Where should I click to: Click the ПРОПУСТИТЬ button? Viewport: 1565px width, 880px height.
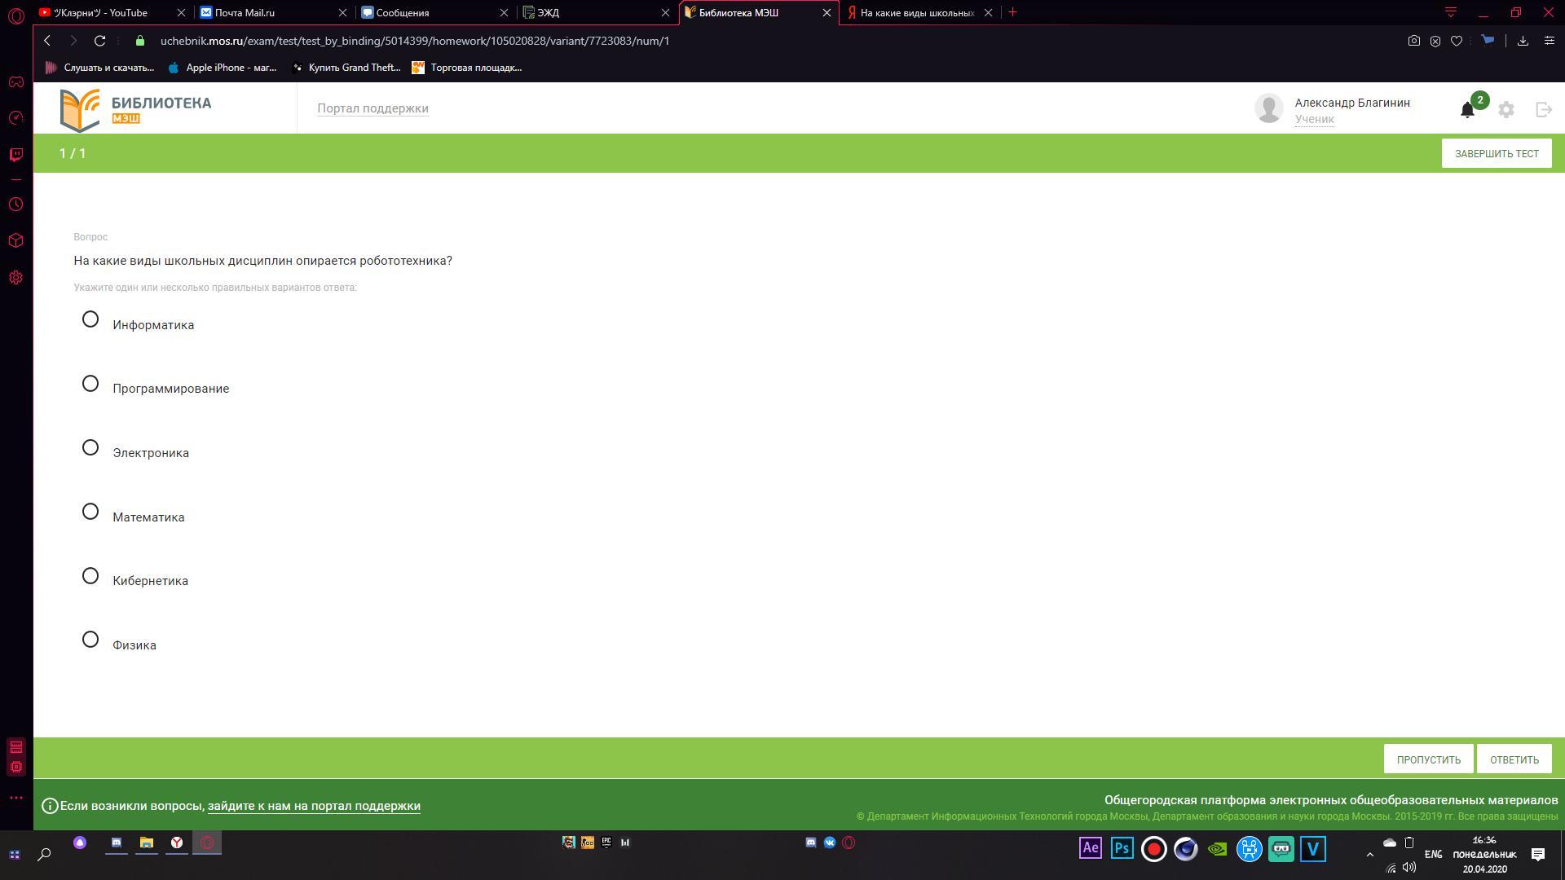[x=1428, y=759]
